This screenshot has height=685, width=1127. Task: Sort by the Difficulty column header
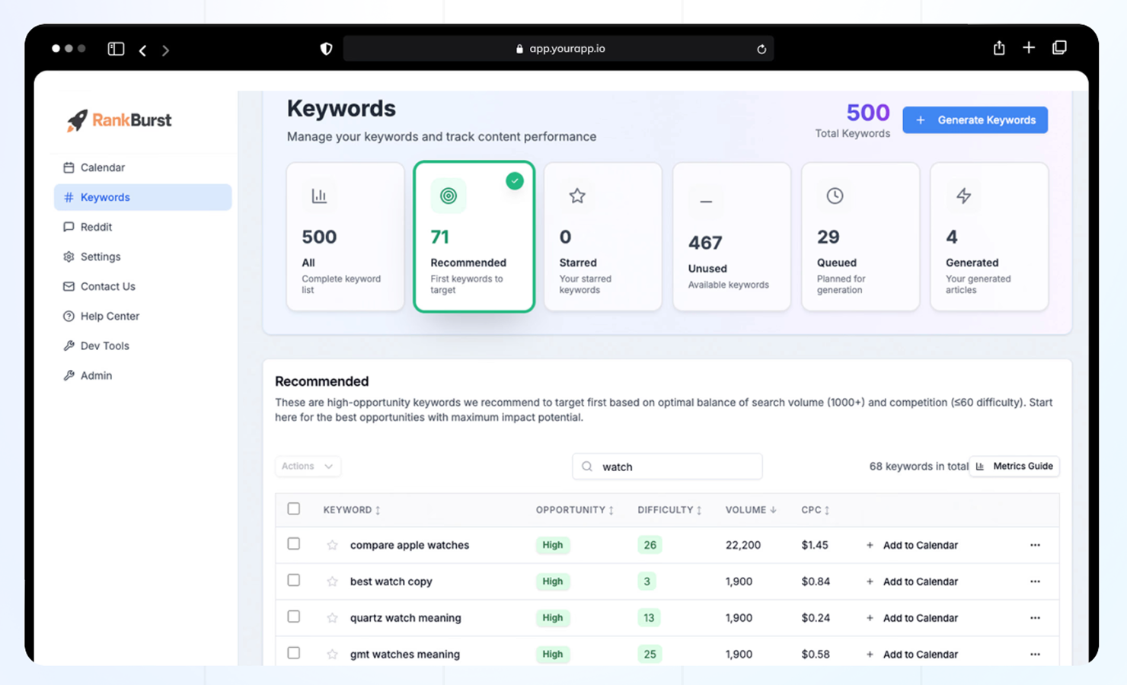click(669, 510)
